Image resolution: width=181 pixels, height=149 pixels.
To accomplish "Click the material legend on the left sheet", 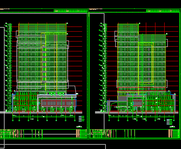I will click(81, 119).
